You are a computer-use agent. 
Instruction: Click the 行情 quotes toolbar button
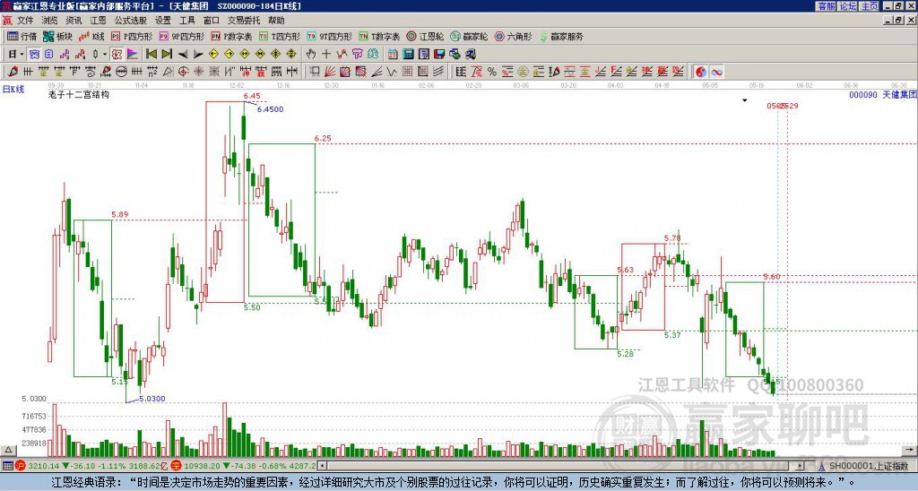point(22,36)
